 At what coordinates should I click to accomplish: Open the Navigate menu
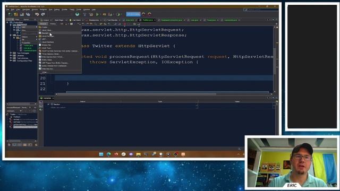[26, 10]
